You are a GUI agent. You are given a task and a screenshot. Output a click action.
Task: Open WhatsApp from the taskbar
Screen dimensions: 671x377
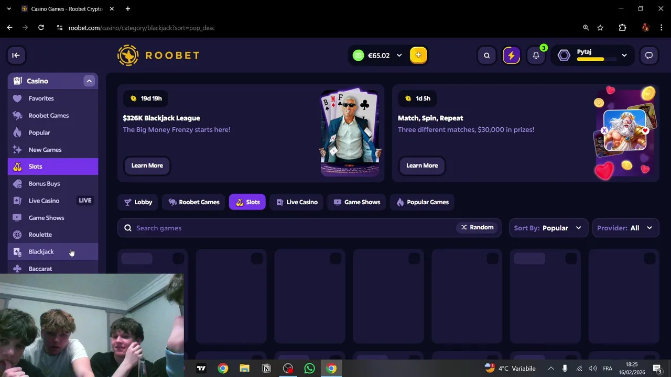pyautogui.click(x=309, y=368)
